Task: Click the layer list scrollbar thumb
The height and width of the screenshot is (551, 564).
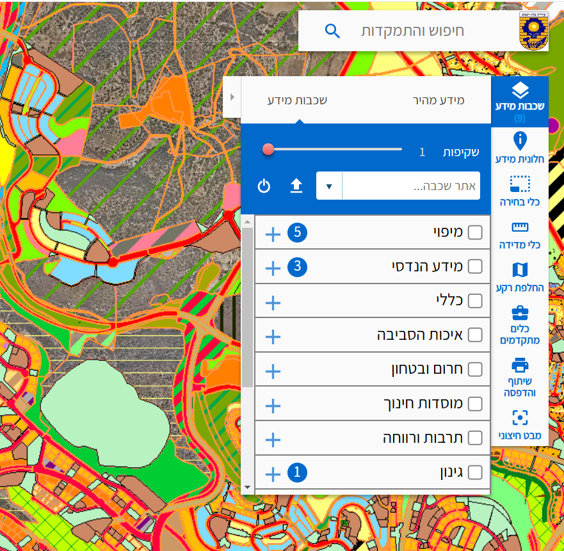Action: point(247,308)
